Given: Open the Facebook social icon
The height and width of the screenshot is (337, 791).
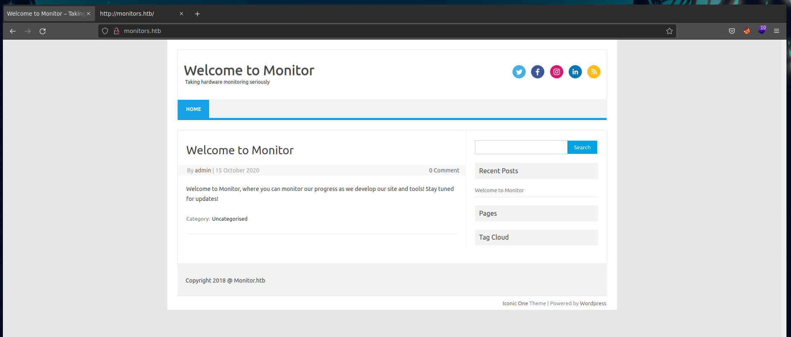Looking at the screenshot, I should tap(537, 72).
